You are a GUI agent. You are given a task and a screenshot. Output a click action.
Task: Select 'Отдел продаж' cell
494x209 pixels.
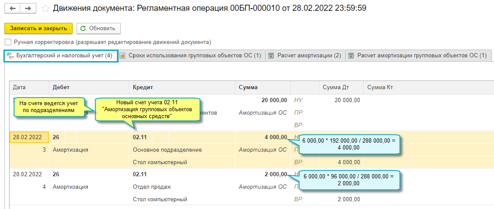tap(152, 187)
